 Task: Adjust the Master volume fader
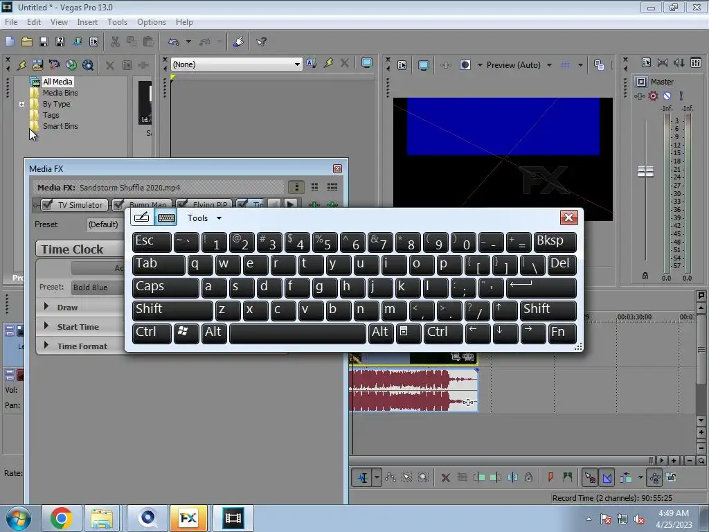[x=645, y=172]
